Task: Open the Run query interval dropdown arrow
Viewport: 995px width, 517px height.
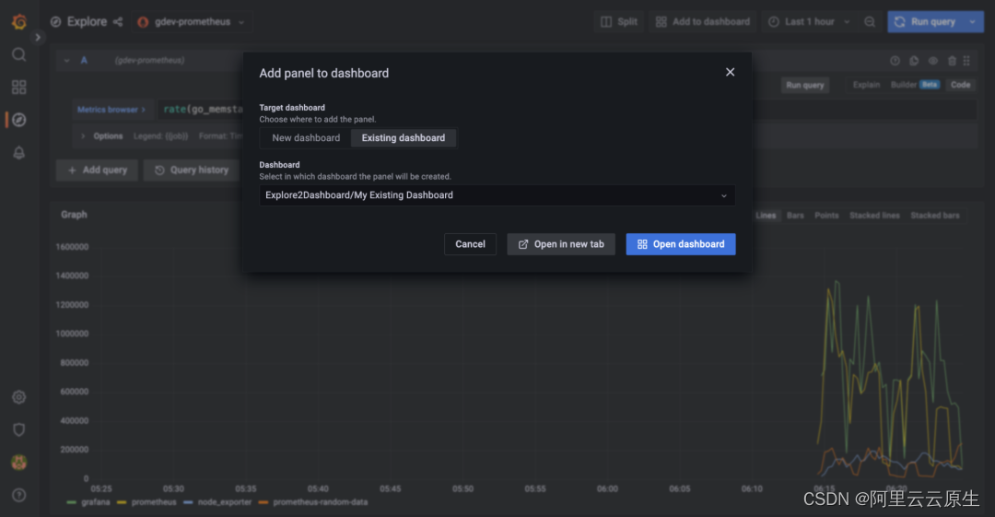Action: (973, 21)
